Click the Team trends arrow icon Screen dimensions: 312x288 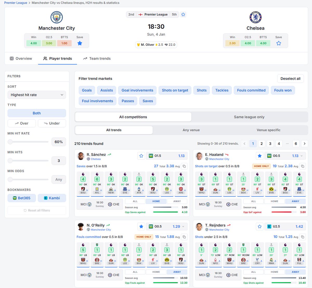tap(85, 59)
